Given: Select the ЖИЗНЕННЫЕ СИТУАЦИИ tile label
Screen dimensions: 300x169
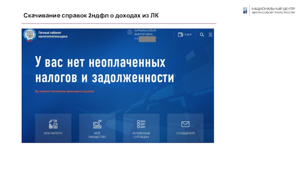Looking at the screenshot, I should click(141, 135).
